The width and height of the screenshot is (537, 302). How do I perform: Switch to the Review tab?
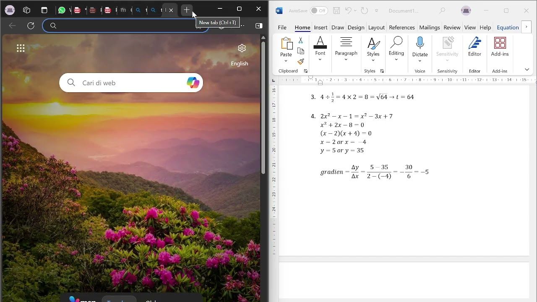click(x=452, y=27)
